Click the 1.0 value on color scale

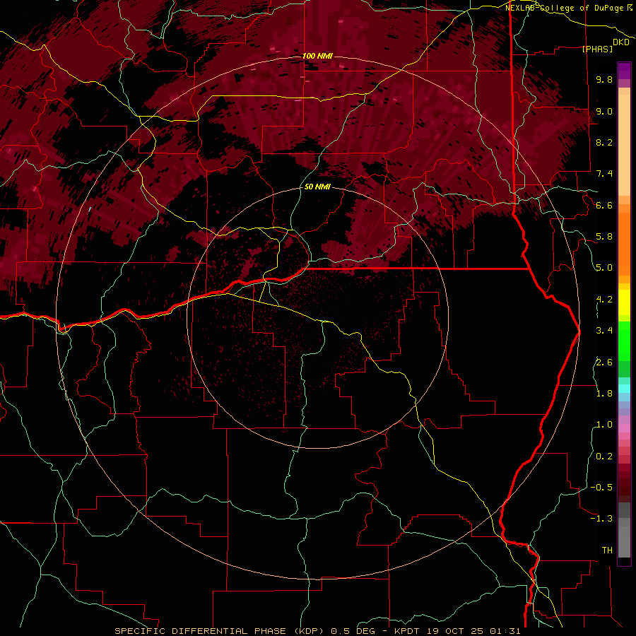click(604, 425)
